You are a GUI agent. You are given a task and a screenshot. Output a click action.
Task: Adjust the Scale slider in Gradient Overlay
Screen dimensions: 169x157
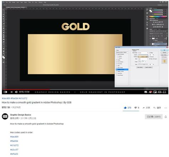pos(143,64)
